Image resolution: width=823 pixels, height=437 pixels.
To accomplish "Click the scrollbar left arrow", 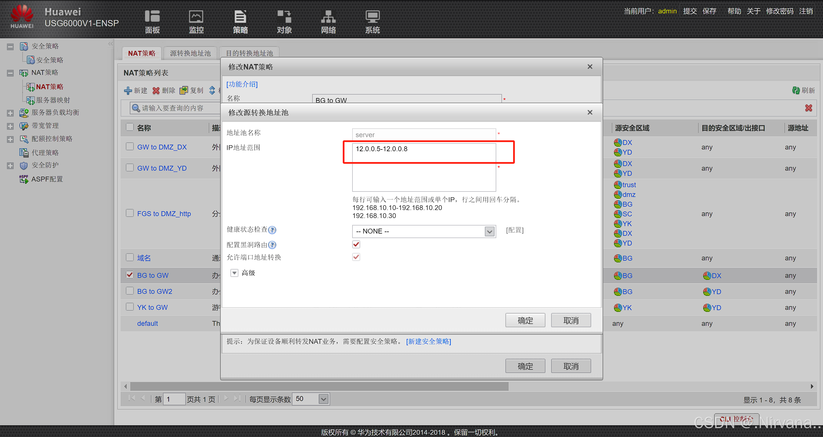I will tap(125, 386).
